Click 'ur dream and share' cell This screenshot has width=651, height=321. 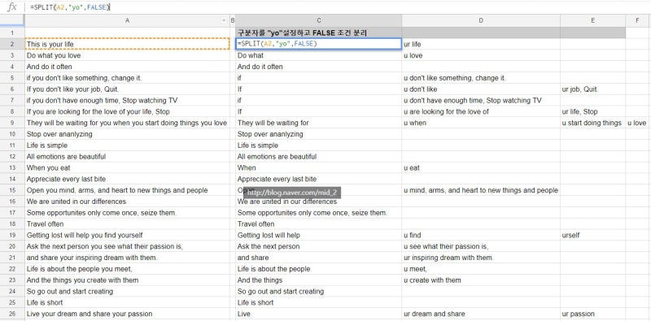[481, 314]
